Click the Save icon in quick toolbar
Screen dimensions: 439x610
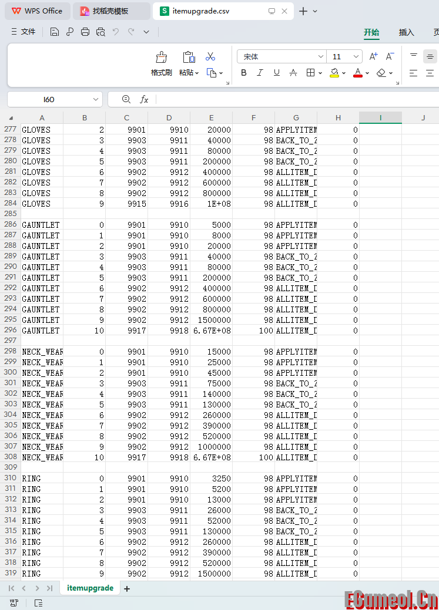point(55,32)
